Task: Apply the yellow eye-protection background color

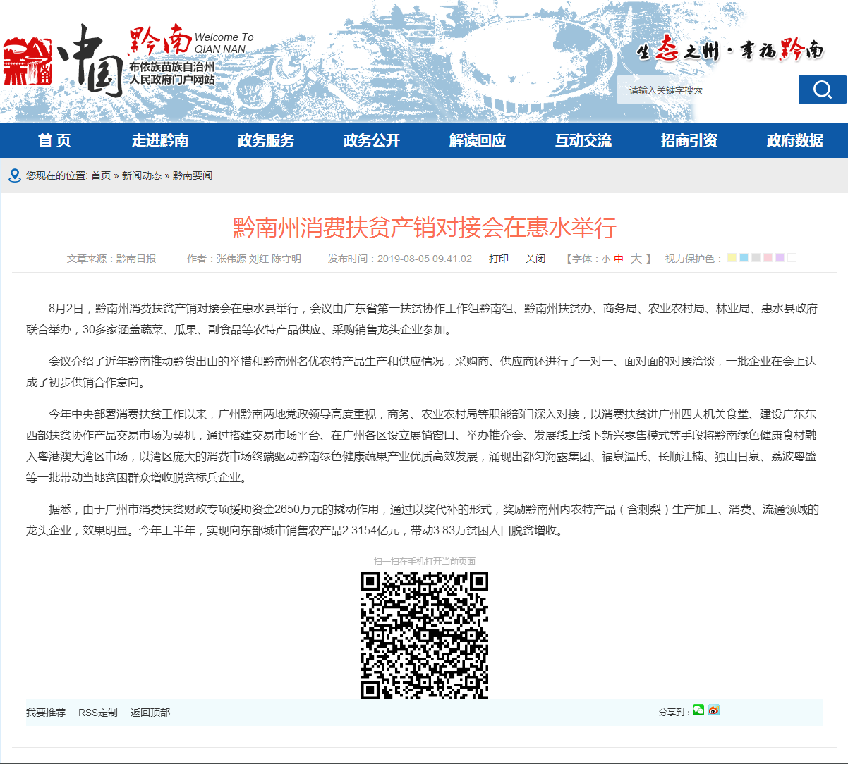Action: coord(732,258)
